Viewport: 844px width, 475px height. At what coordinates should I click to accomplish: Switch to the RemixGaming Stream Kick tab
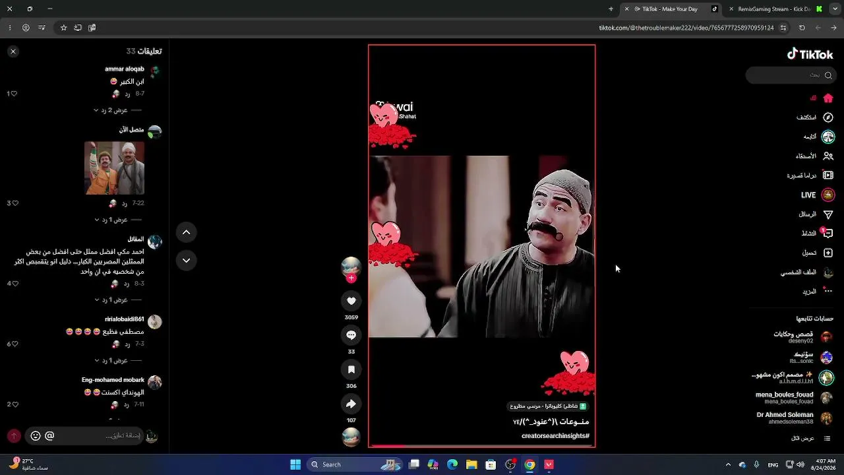[x=775, y=9]
